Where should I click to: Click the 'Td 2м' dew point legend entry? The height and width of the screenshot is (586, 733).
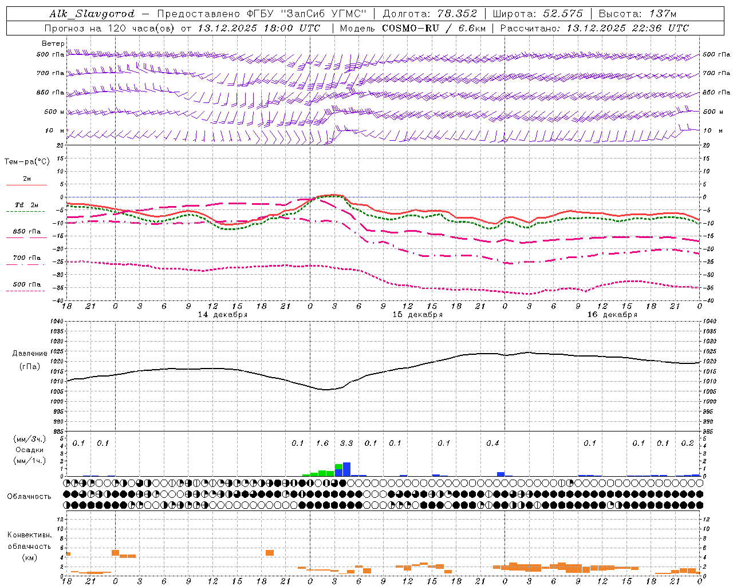[x=26, y=205]
